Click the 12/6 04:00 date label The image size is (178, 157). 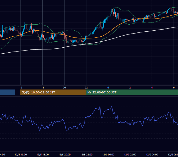click(x=152, y=154)
